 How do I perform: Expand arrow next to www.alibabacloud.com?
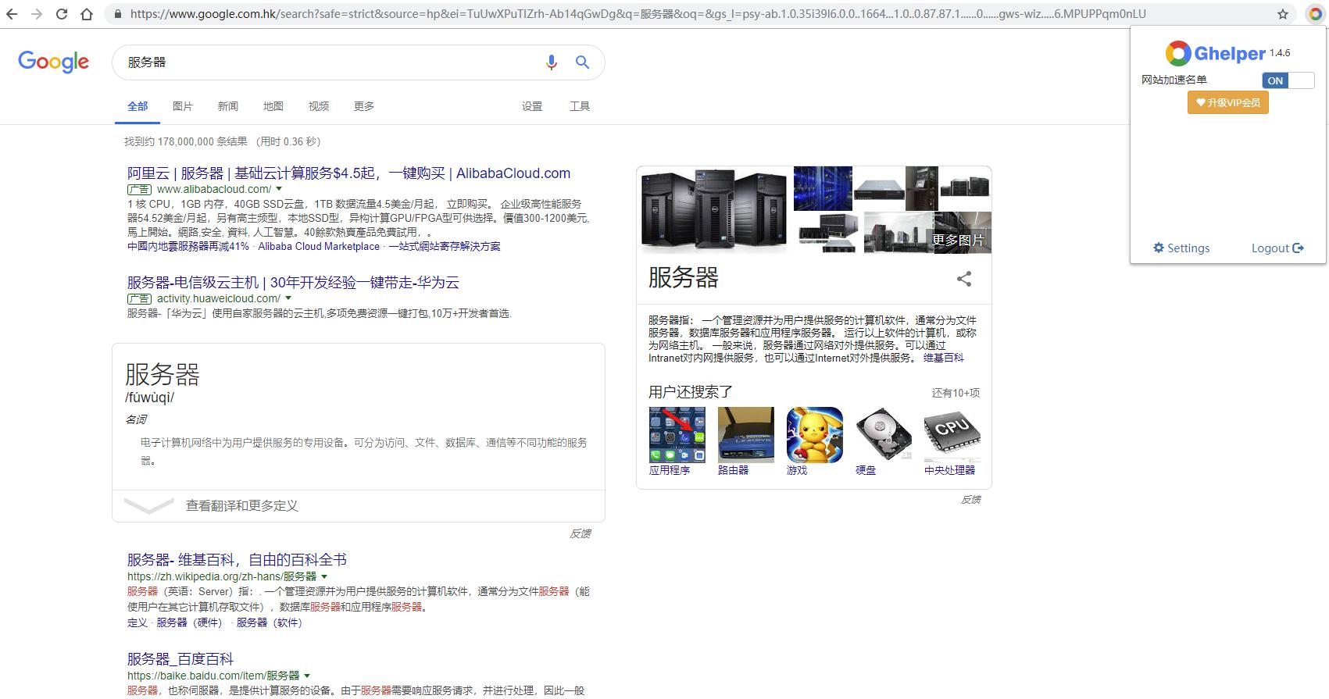pos(279,189)
